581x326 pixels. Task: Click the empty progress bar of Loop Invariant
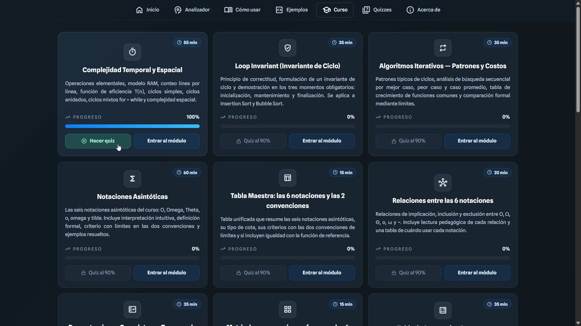click(287, 126)
